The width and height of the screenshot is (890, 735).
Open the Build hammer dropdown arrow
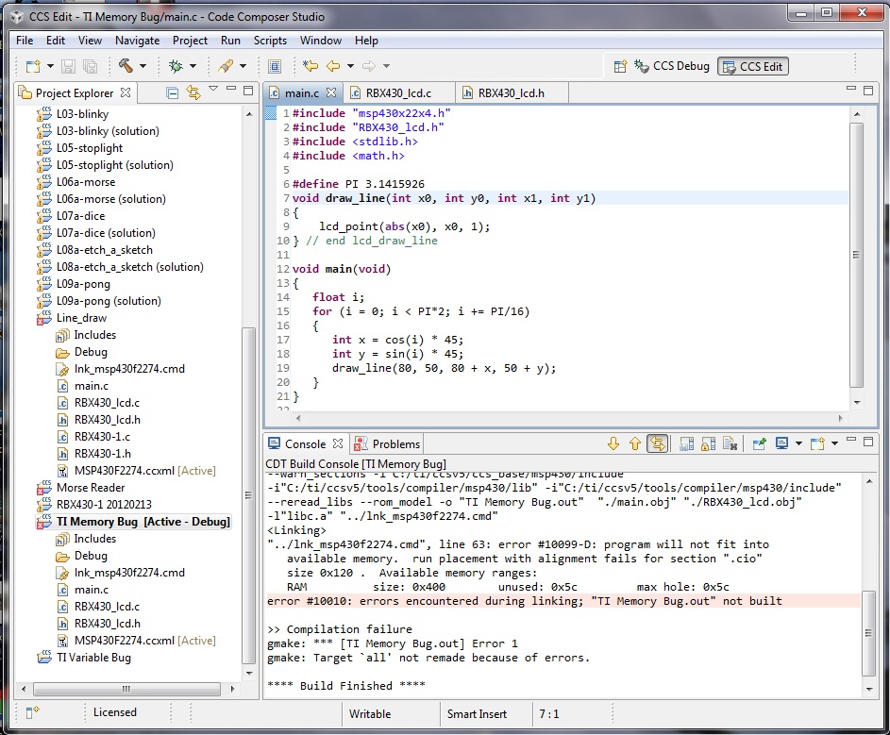pos(143,66)
